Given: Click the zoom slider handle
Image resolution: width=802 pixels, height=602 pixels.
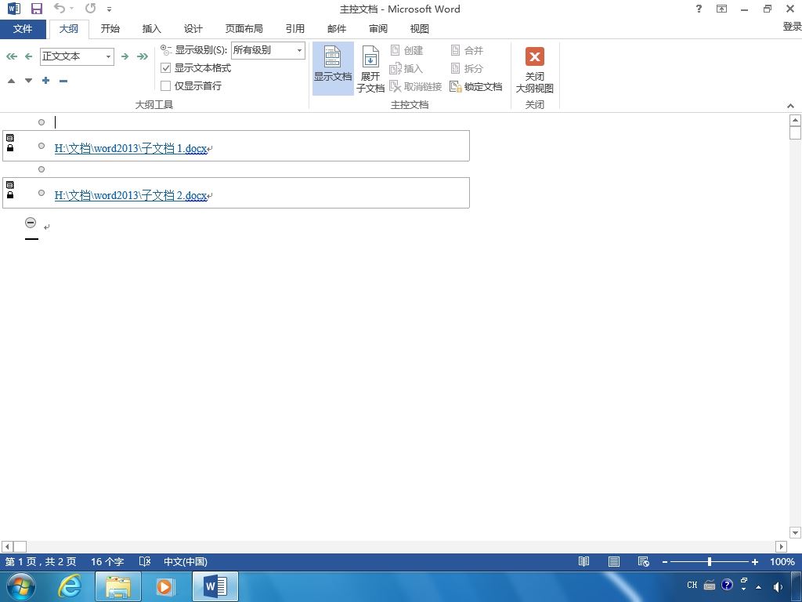Looking at the screenshot, I should 710,561.
